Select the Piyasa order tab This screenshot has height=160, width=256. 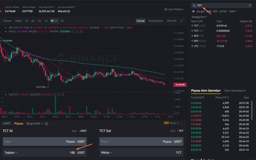[x=18, y=124]
